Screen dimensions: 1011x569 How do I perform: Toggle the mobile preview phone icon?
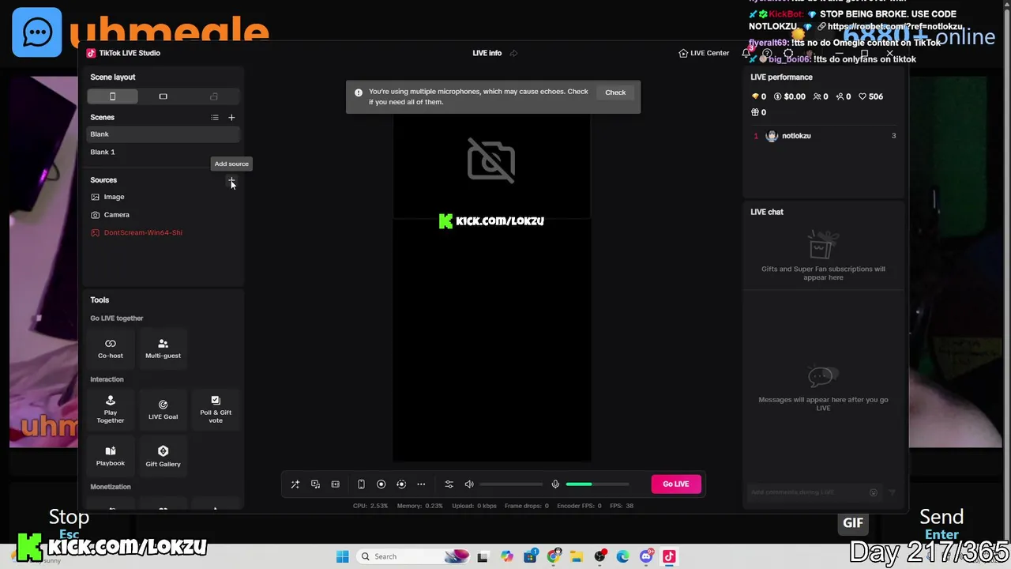click(361, 484)
